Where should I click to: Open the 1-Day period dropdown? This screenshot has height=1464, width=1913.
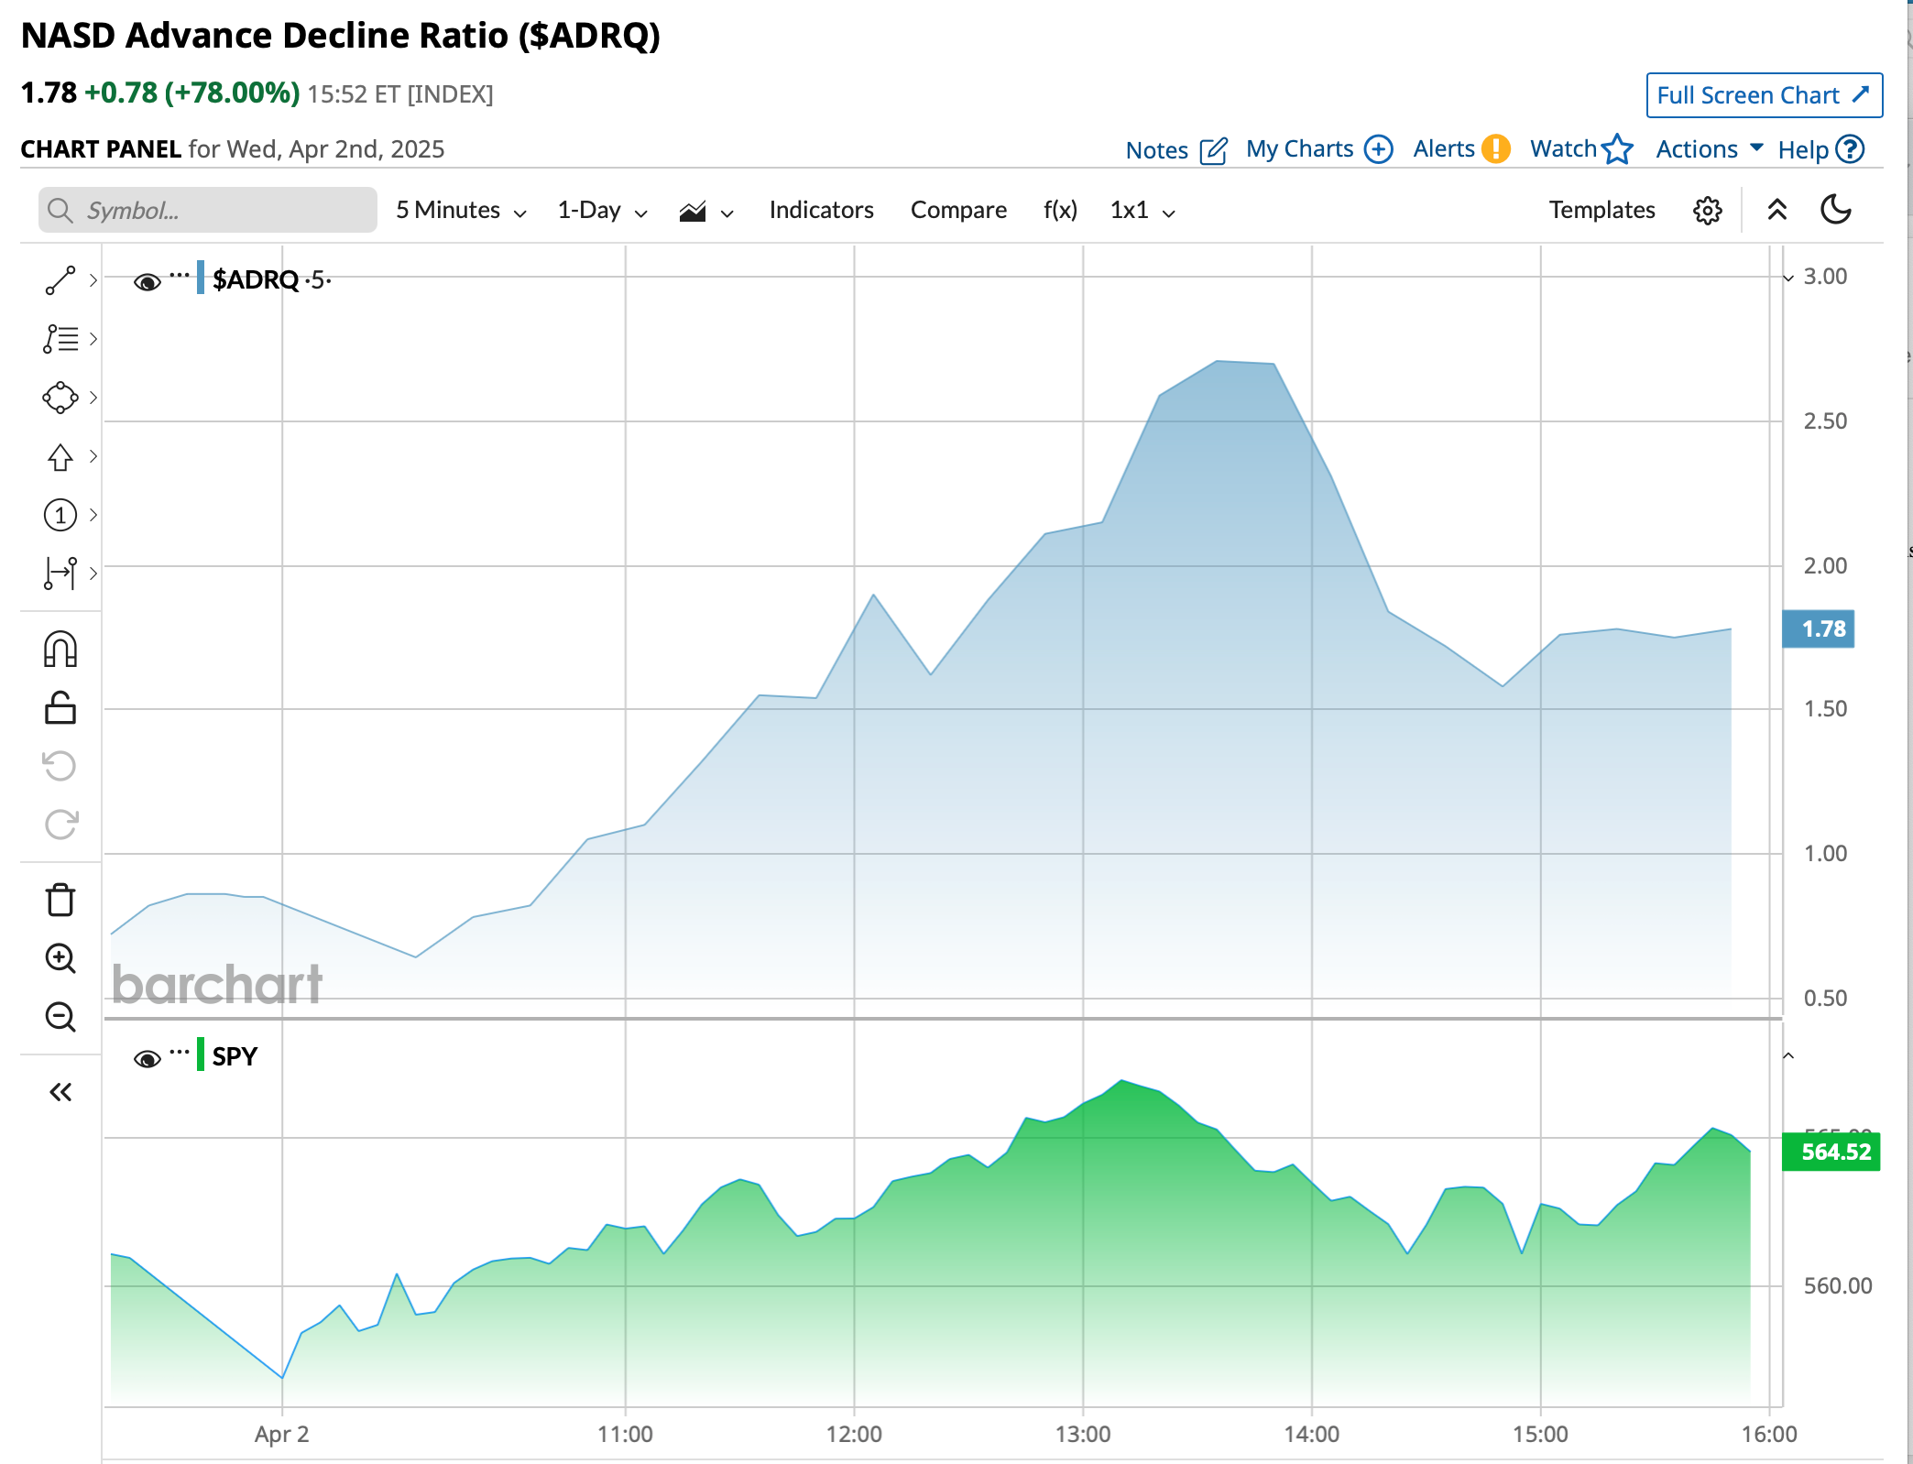pyautogui.click(x=602, y=211)
